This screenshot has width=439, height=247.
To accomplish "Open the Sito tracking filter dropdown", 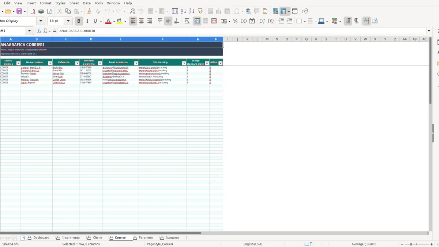I will (x=184, y=63).
